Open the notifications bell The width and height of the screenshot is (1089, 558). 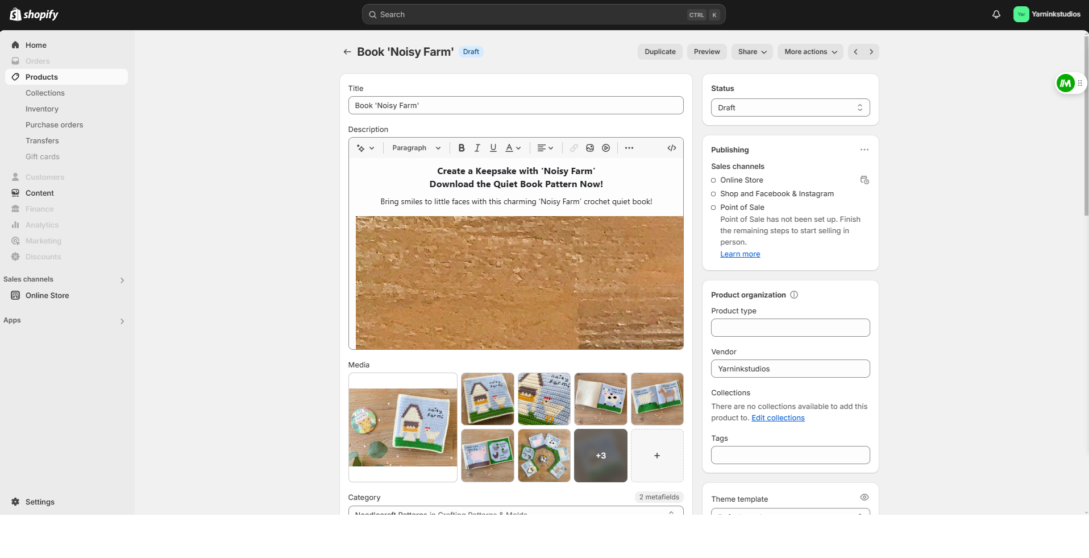996,15
